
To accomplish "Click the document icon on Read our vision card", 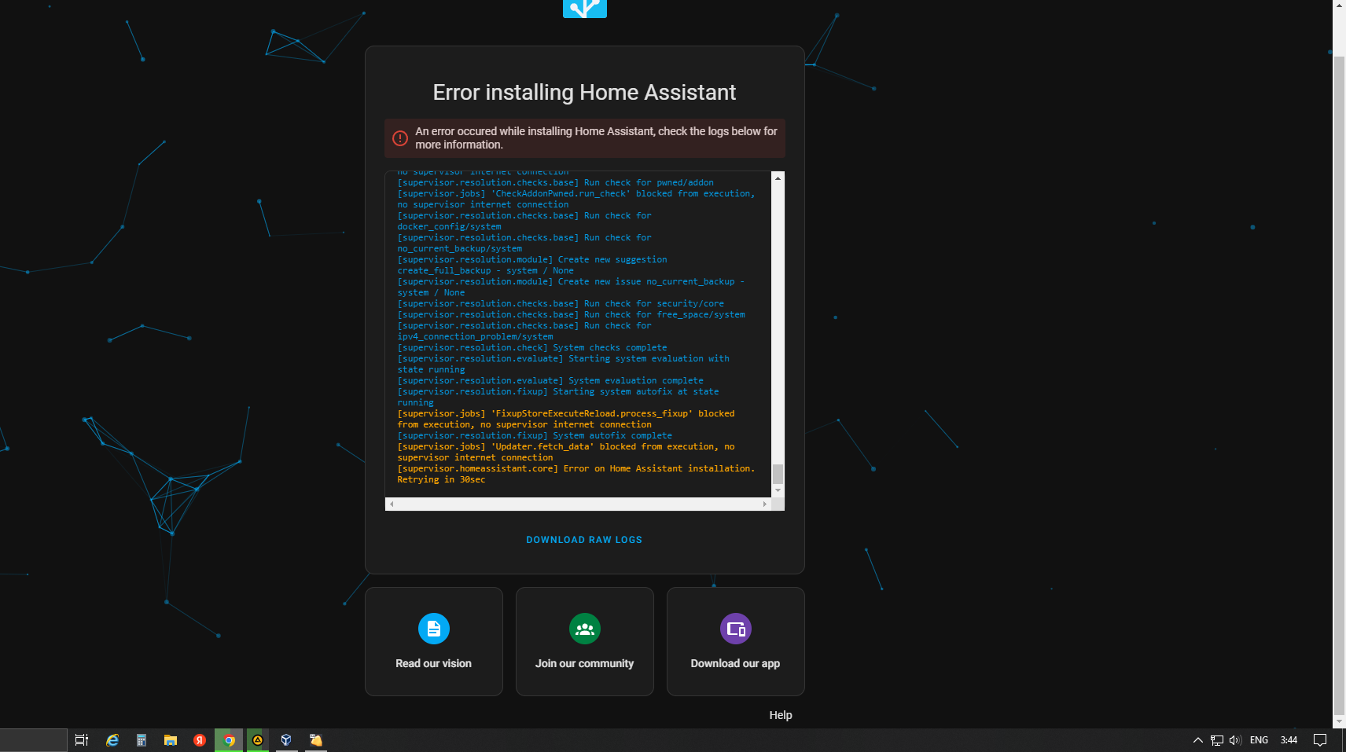I will 433,629.
